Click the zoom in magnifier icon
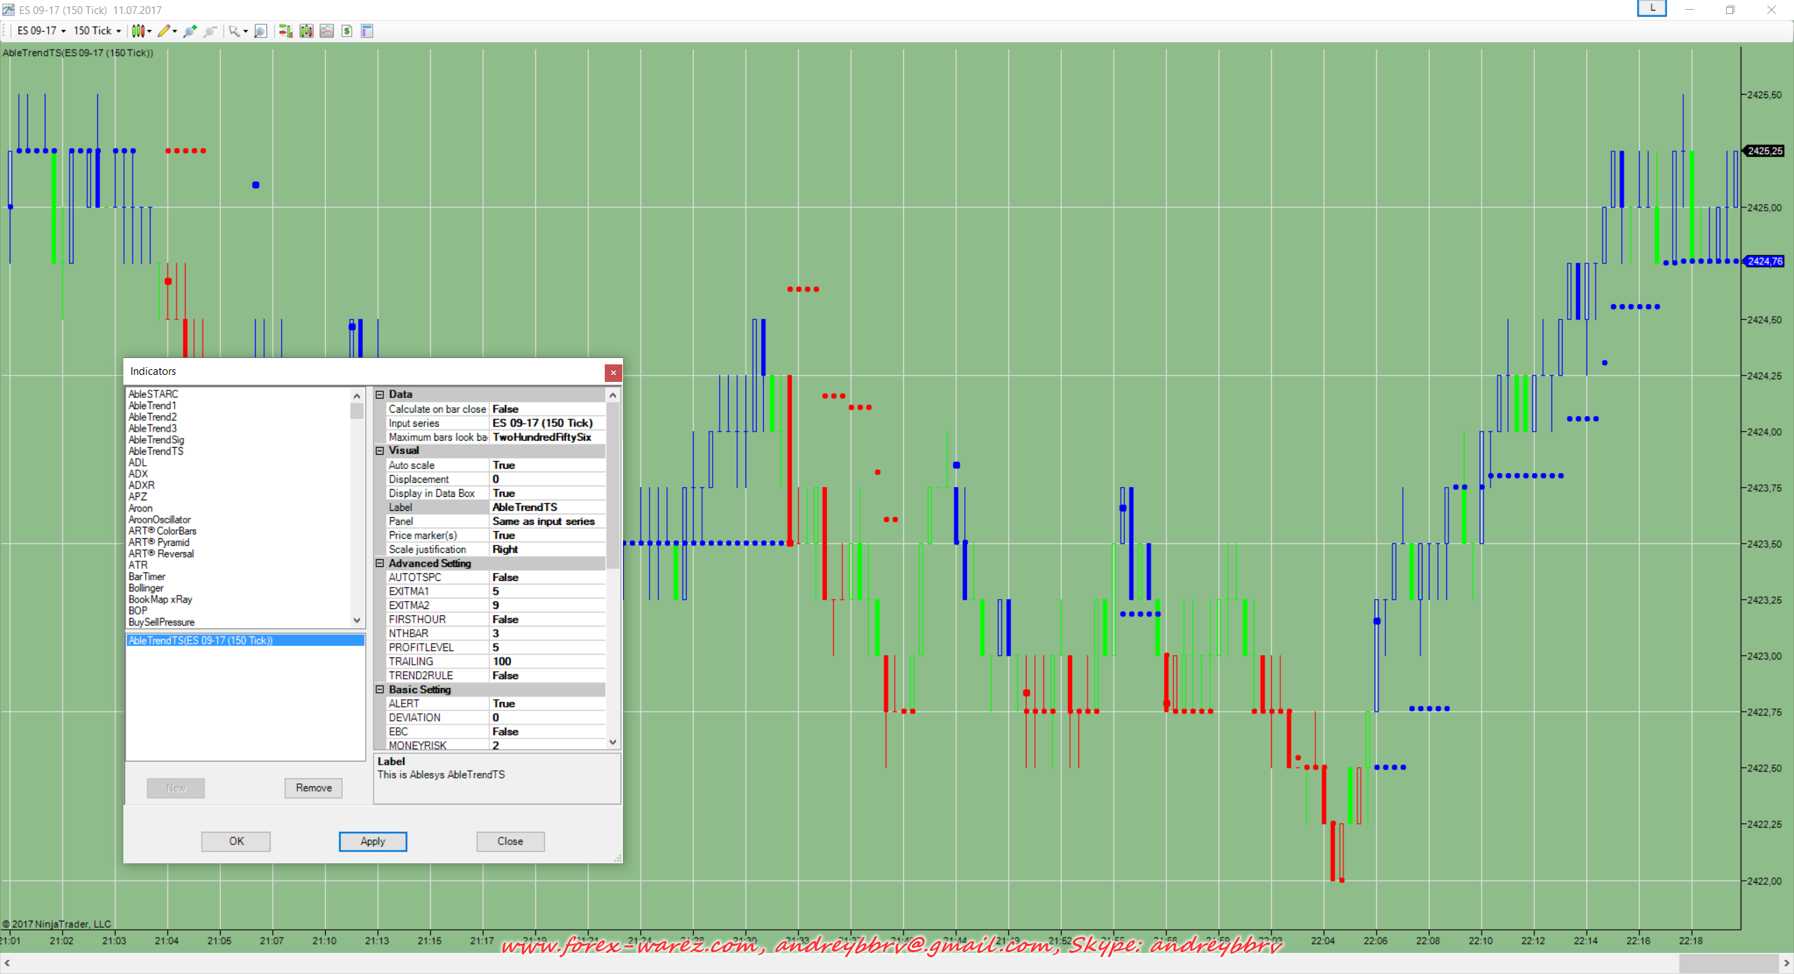Viewport: 1794px width, 974px height. (x=189, y=31)
